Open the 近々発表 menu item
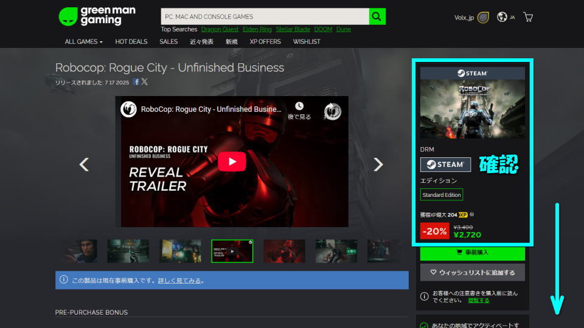Screen dimensions: 584x328 tap(201, 42)
